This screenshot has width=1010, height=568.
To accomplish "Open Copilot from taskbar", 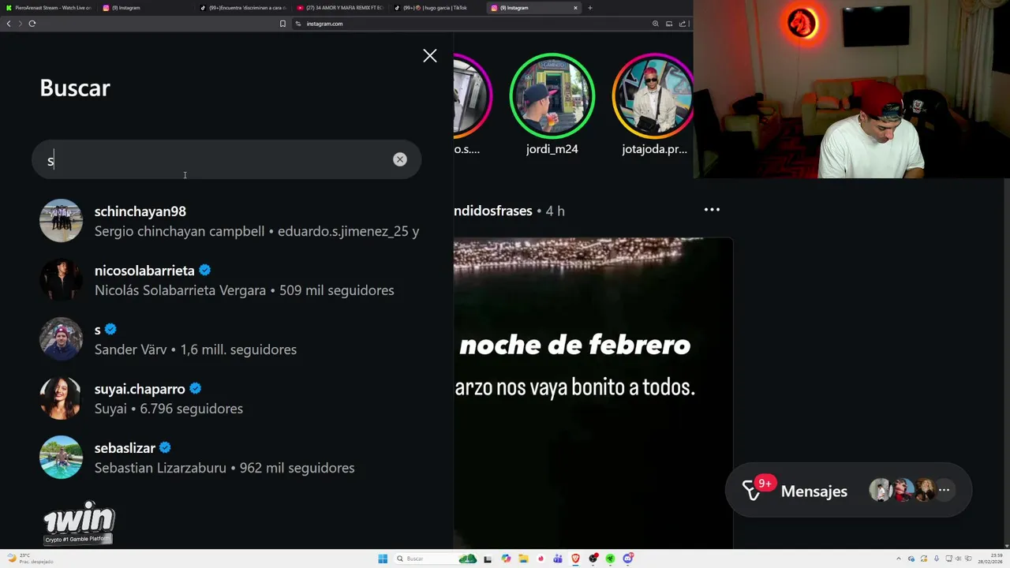I will tap(506, 559).
